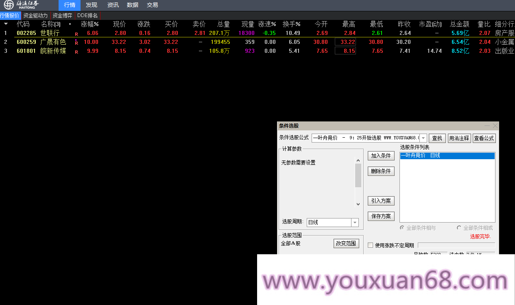Select the 全部条件相与 radio button
The image size is (515, 305).
click(x=402, y=228)
